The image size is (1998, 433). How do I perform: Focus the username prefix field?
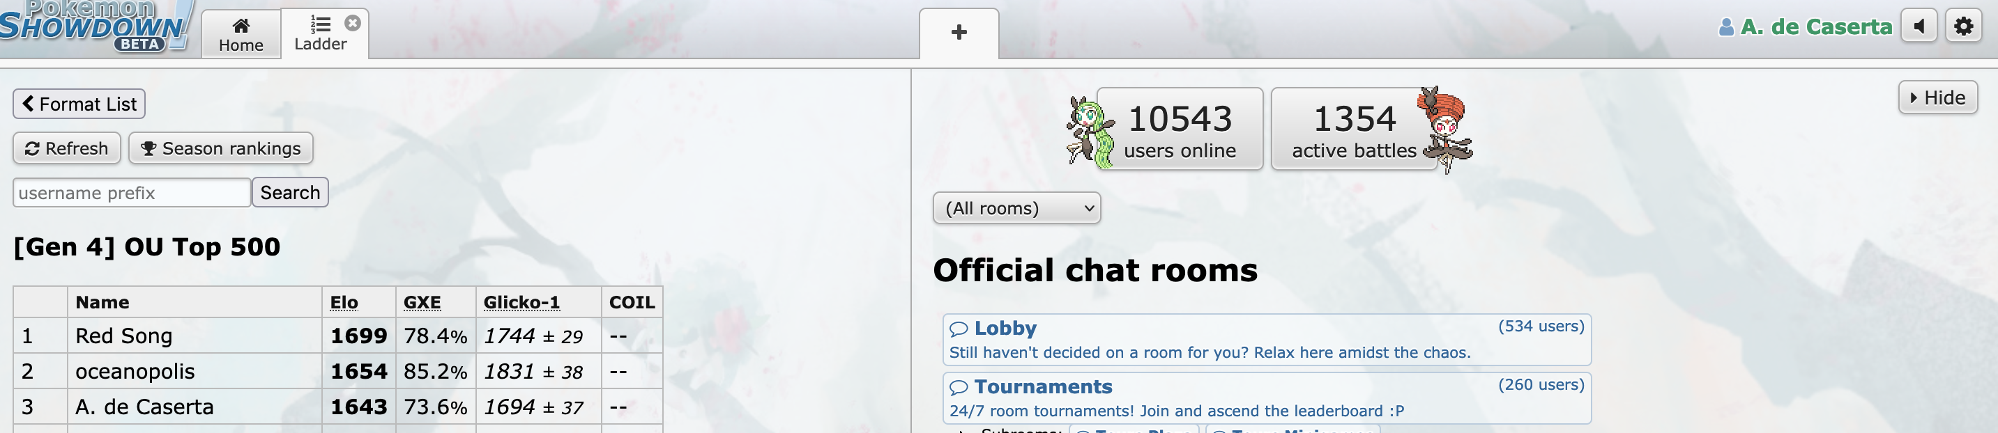(132, 193)
